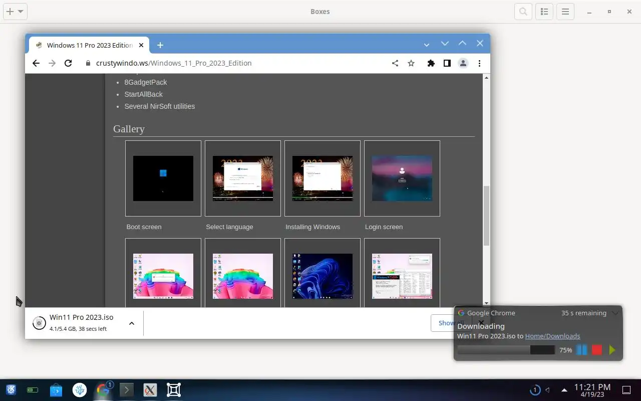This screenshot has width=641, height=401.
Task: Open the volume tray icon
Action: pos(548,389)
